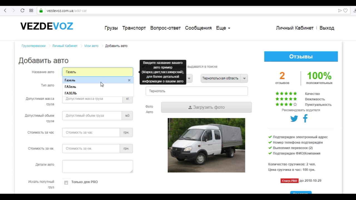
Task: Click the Отзывы blue header button
Action: coord(301,56)
